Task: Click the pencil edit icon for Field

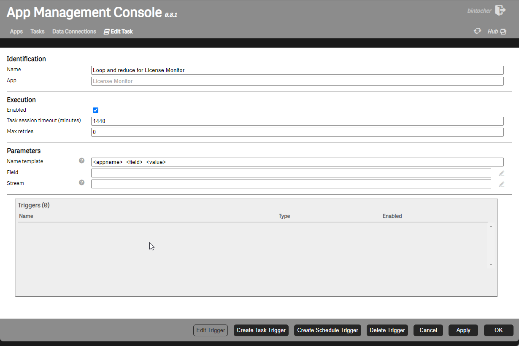Action: [x=501, y=173]
